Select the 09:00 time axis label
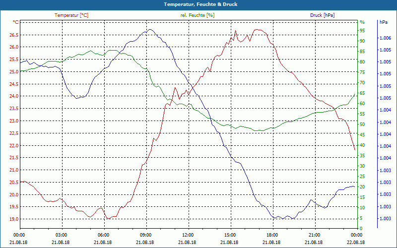The width and height of the screenshot is (397, 248). click(x=146, y=235)
